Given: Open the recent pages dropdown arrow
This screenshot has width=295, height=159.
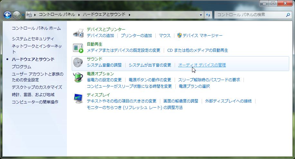Looking at the screenshot, I should [23, 15].
